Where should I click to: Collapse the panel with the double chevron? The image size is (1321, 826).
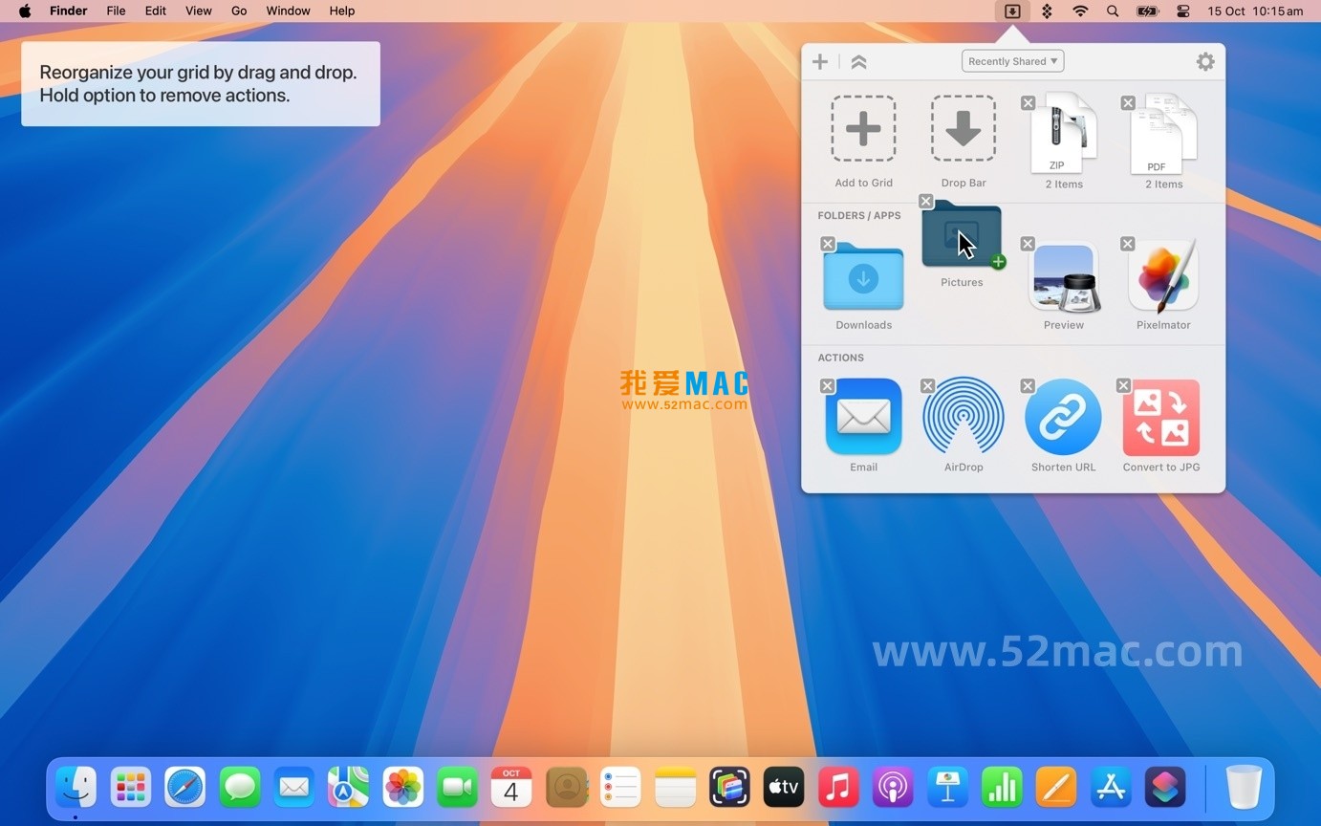pyautogui.click(x=858, y=60)
